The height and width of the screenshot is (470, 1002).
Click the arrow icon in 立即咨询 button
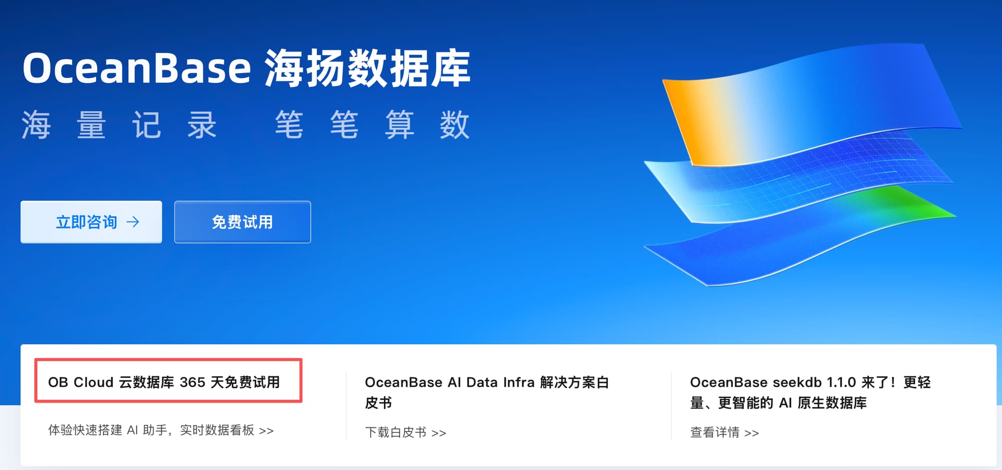[x=133, y=222]
